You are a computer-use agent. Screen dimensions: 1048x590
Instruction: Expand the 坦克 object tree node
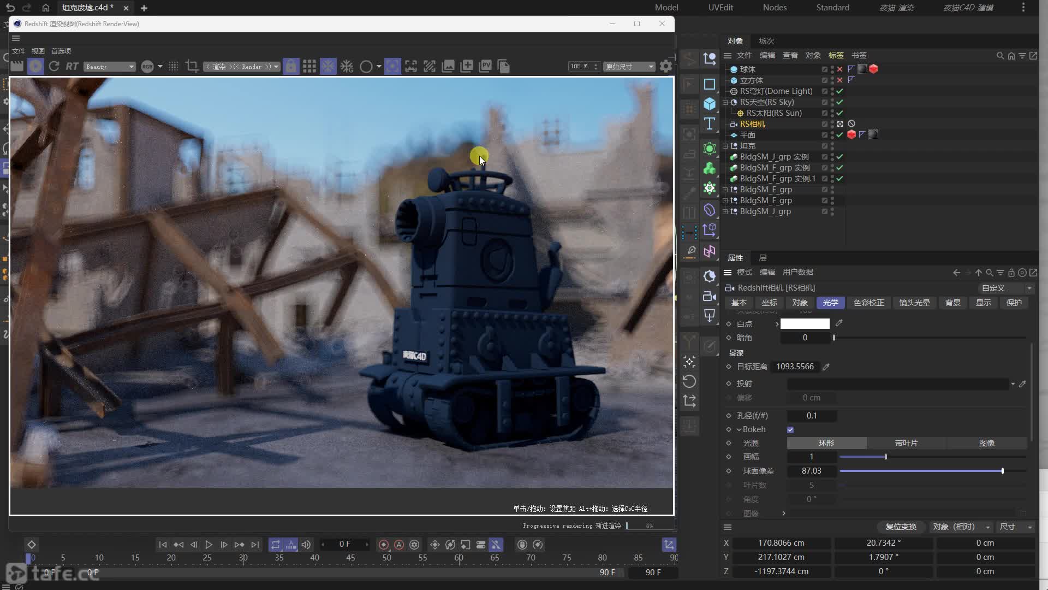tap(725, 146)
